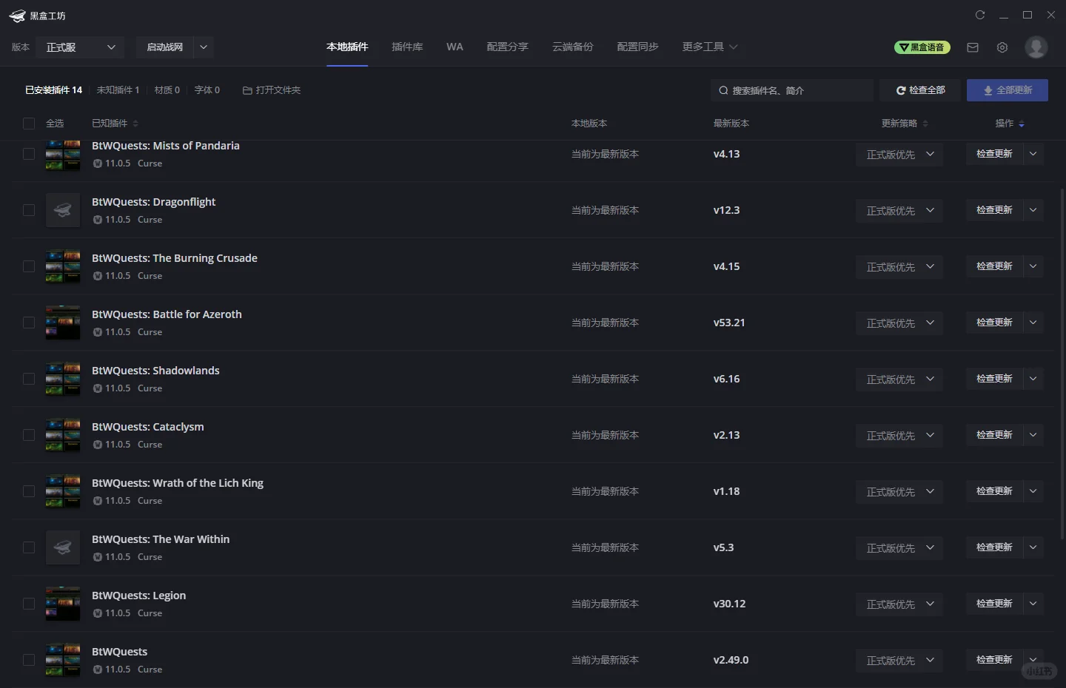Switch to the 插件库 tab
The image size is (1066, 688).
pos(407,47)
